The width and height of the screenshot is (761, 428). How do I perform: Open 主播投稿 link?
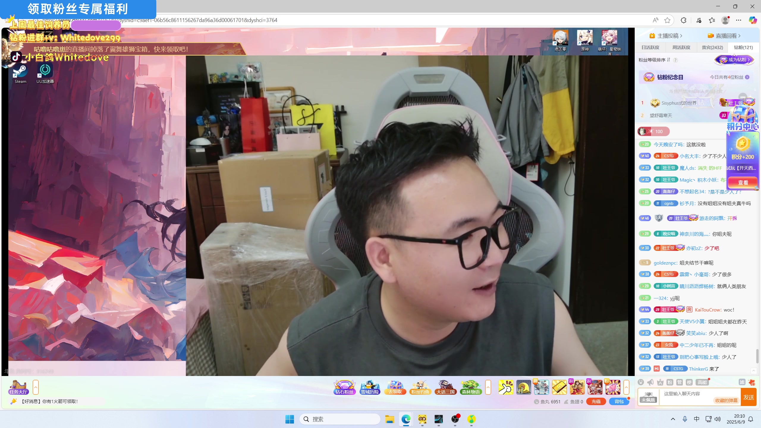(666, 36)
